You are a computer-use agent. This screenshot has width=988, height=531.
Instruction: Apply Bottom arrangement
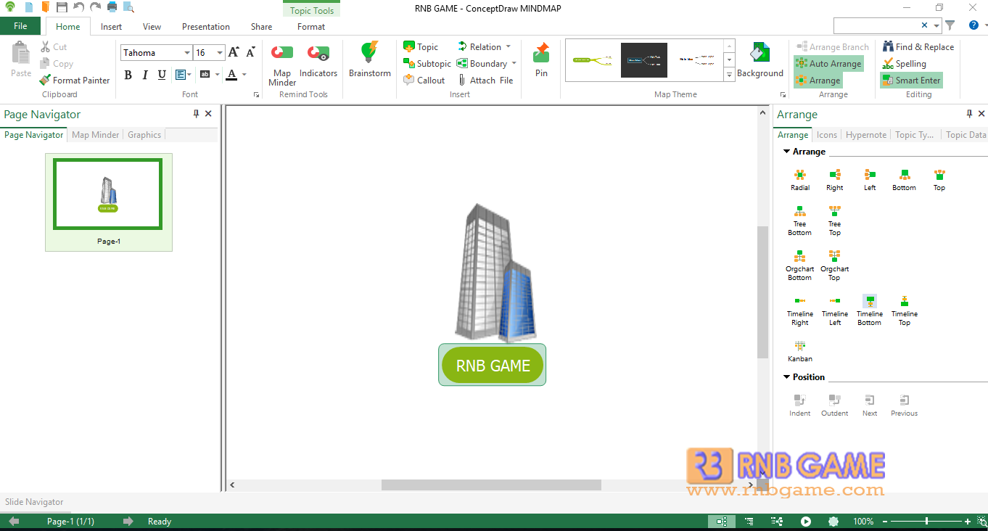[904, 180]
